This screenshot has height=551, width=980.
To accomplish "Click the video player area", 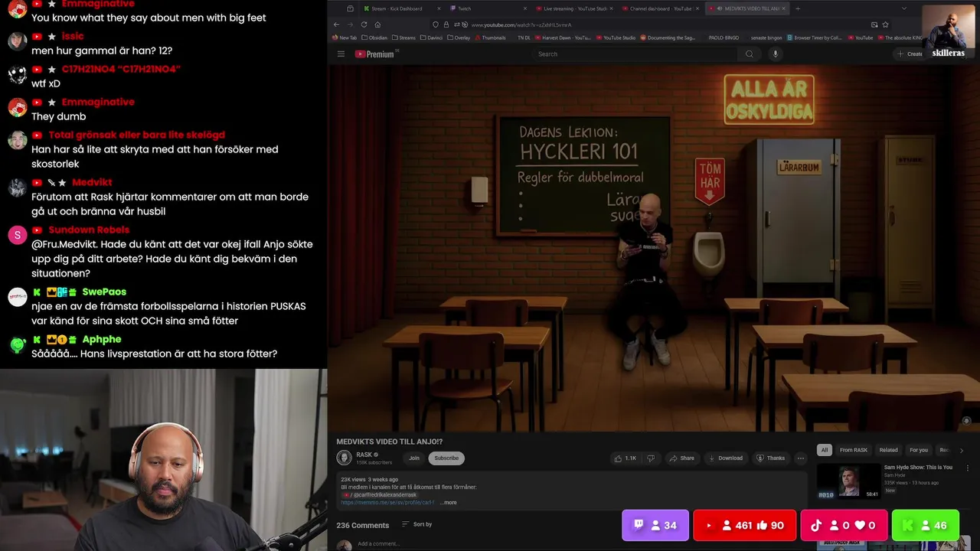I will [x=653, y=249].
